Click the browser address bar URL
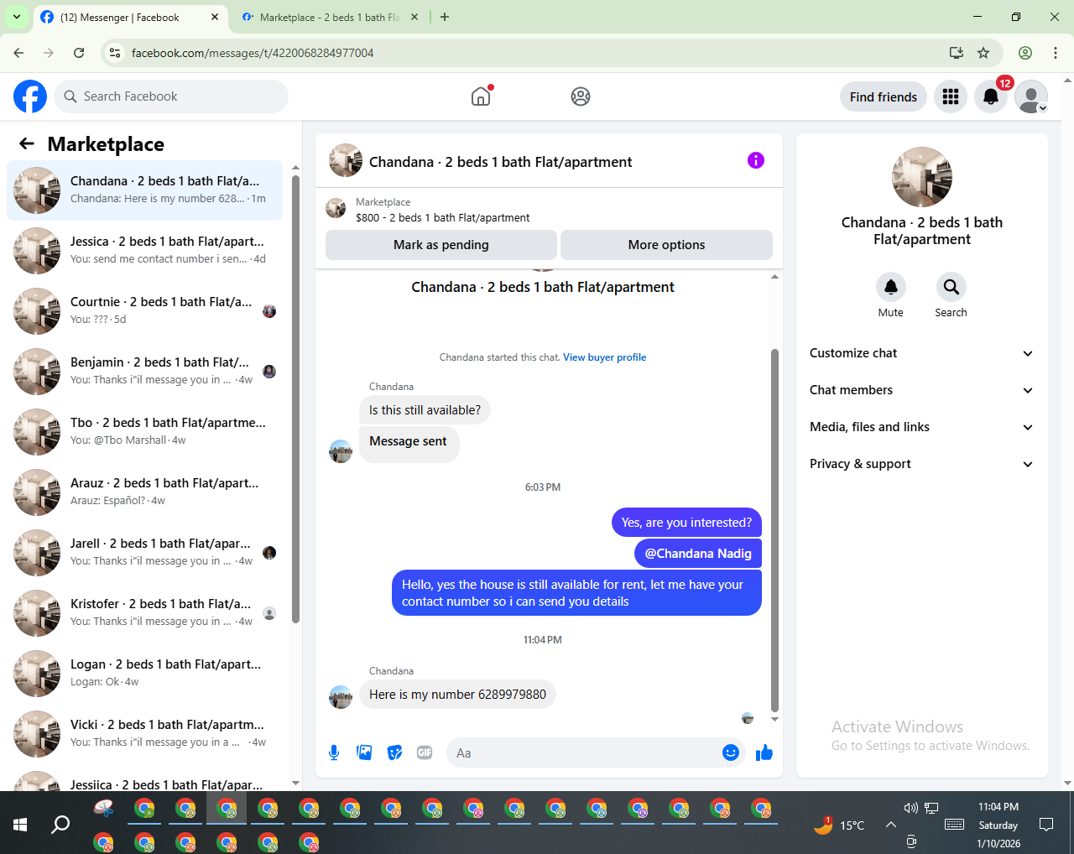Screen dimensions: 1074x854 point(253,53)
